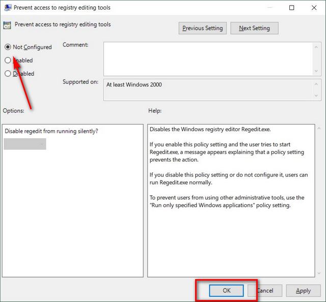Click Comment box scroll up arrow

pyautogui.click(x=316, y=47)
